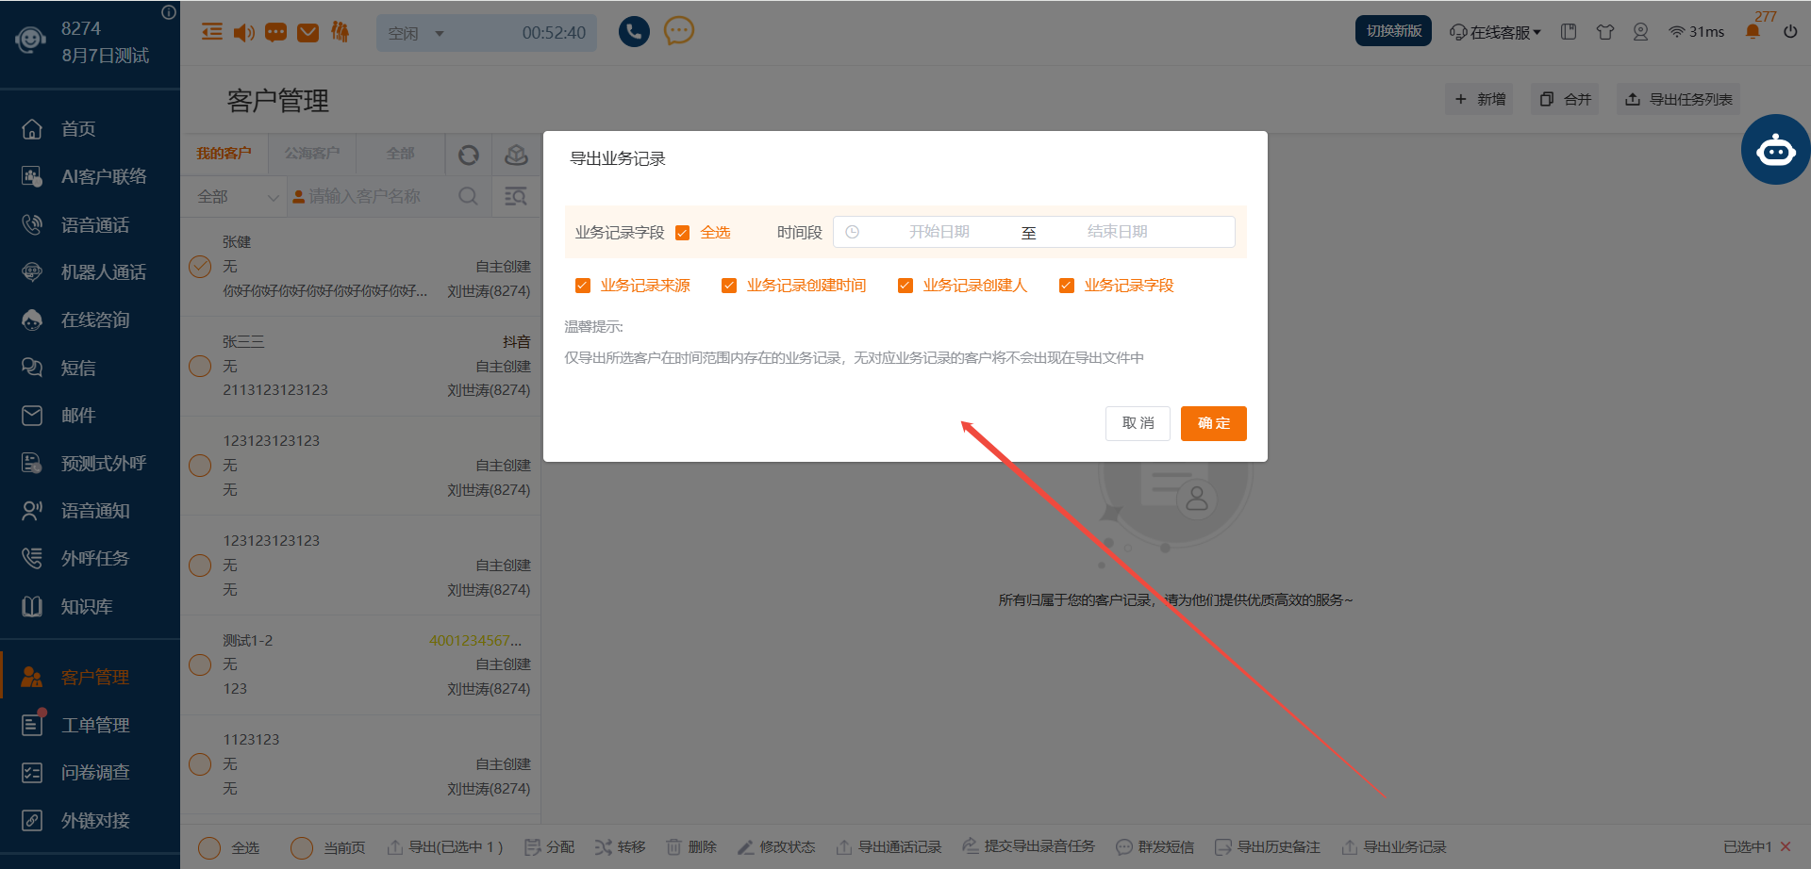Click the speaker volume icon in toolbar

coord(244,33)
